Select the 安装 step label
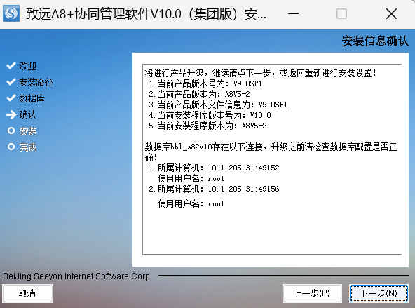 [x=28, y=131]
